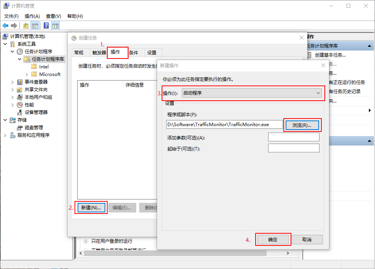Click the horizontal scrollbar right arrow
Screen dimensions: 375x269
coord(288,253)
